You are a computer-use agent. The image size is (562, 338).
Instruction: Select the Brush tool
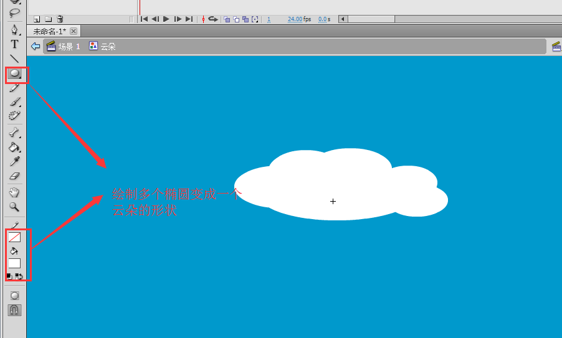point(14,102)
